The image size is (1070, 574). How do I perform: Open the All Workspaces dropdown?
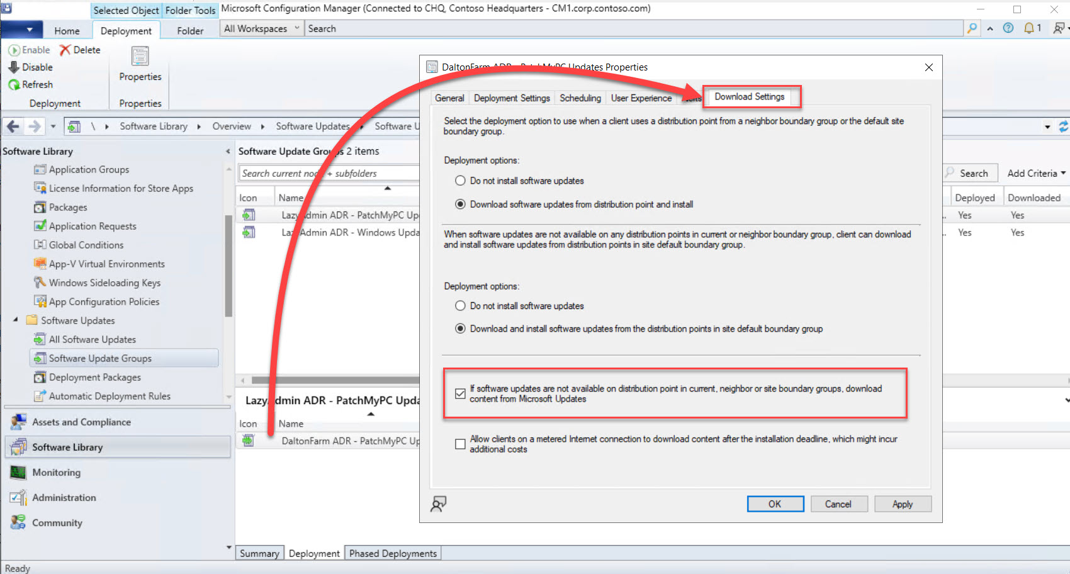(262, 28)
